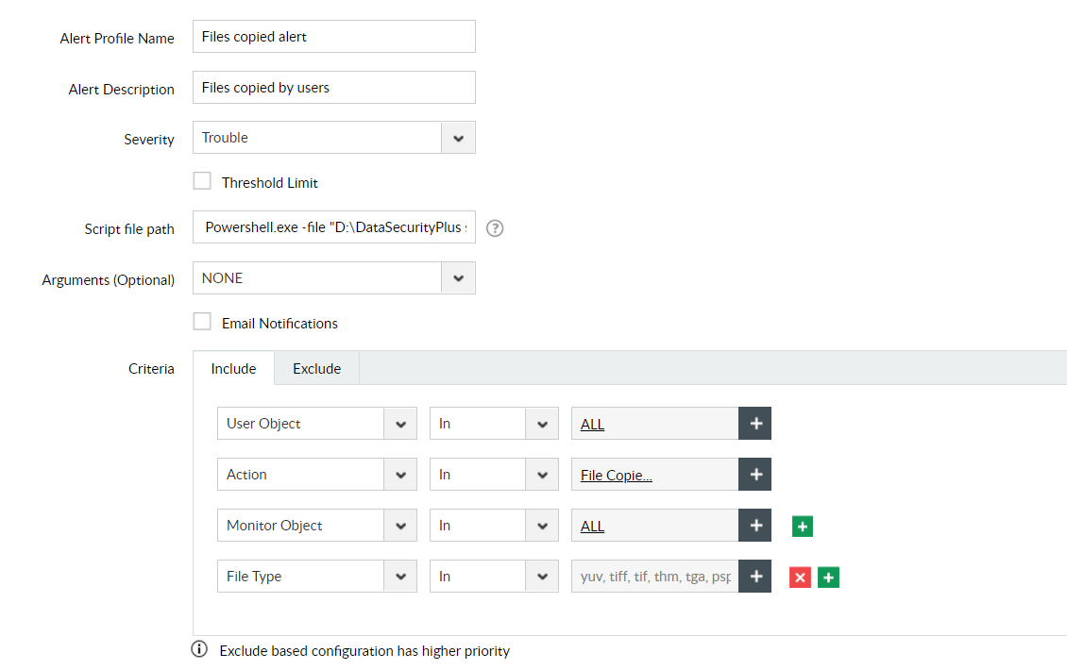Click inside the Alert Profile Name field
1067x670 pixels.
(333, 36)
